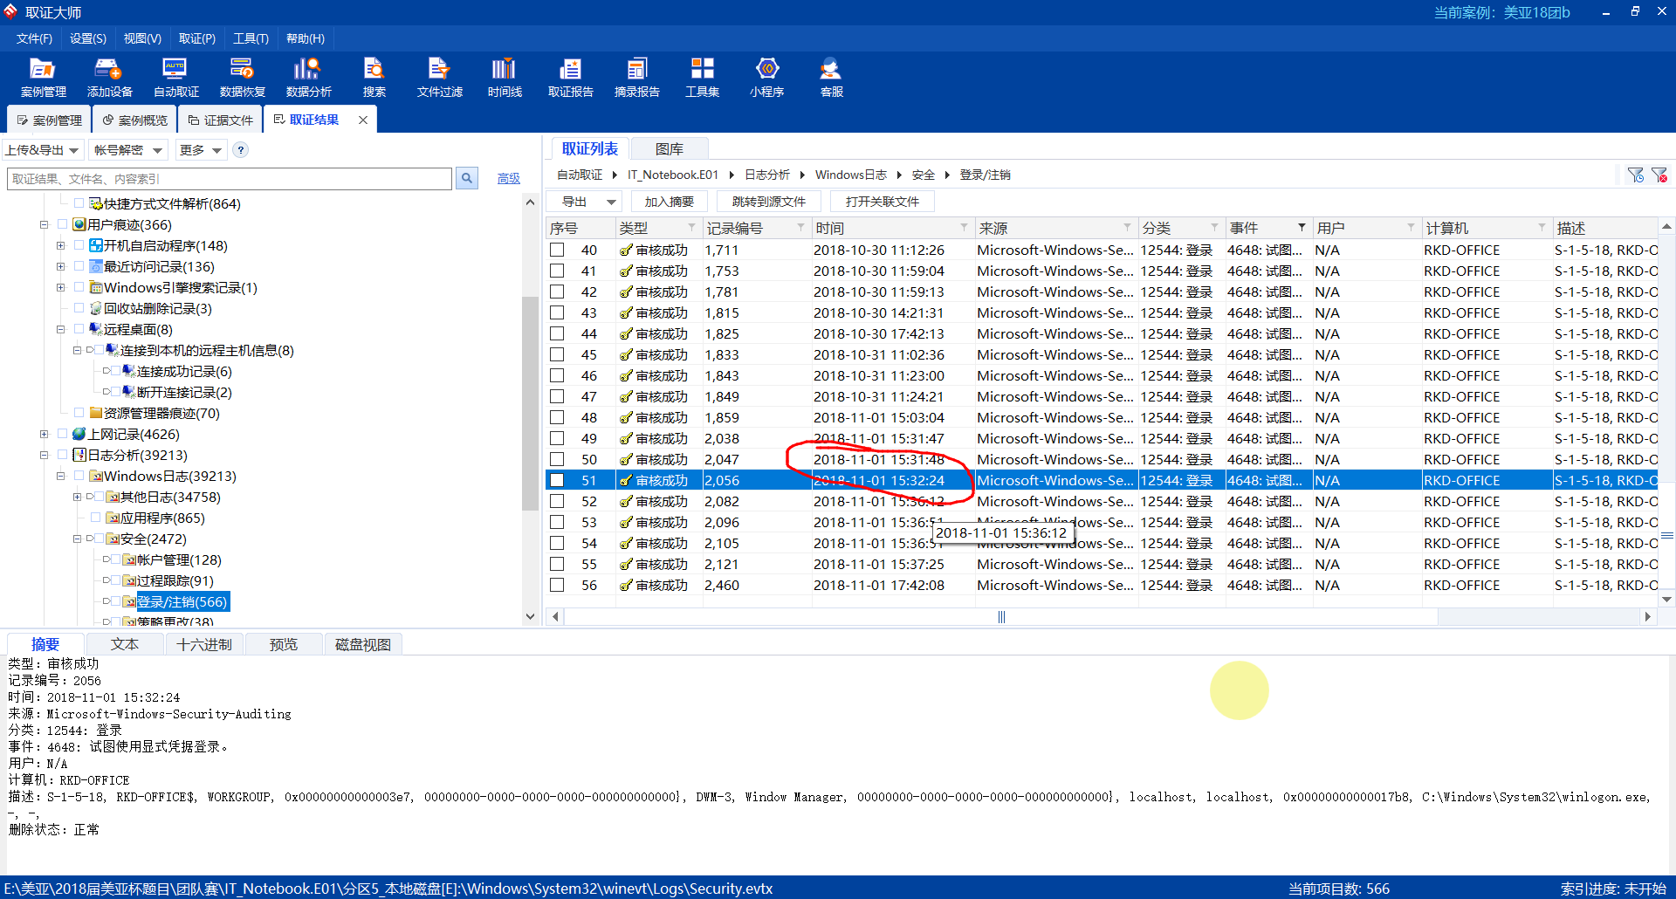The width and height of the screenshot is (1676, 899).
Task: Click the 打开关联文件 button
Action: (883, 202)
